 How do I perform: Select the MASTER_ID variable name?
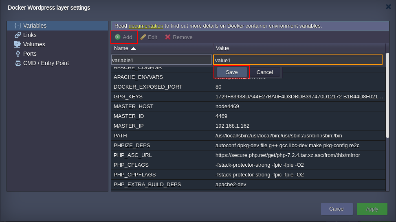coord(129,116)
